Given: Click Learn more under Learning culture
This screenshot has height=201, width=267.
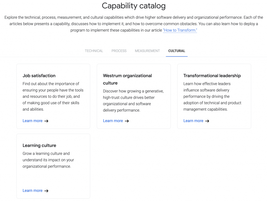Looking at the screenshot, I should 33,191.
